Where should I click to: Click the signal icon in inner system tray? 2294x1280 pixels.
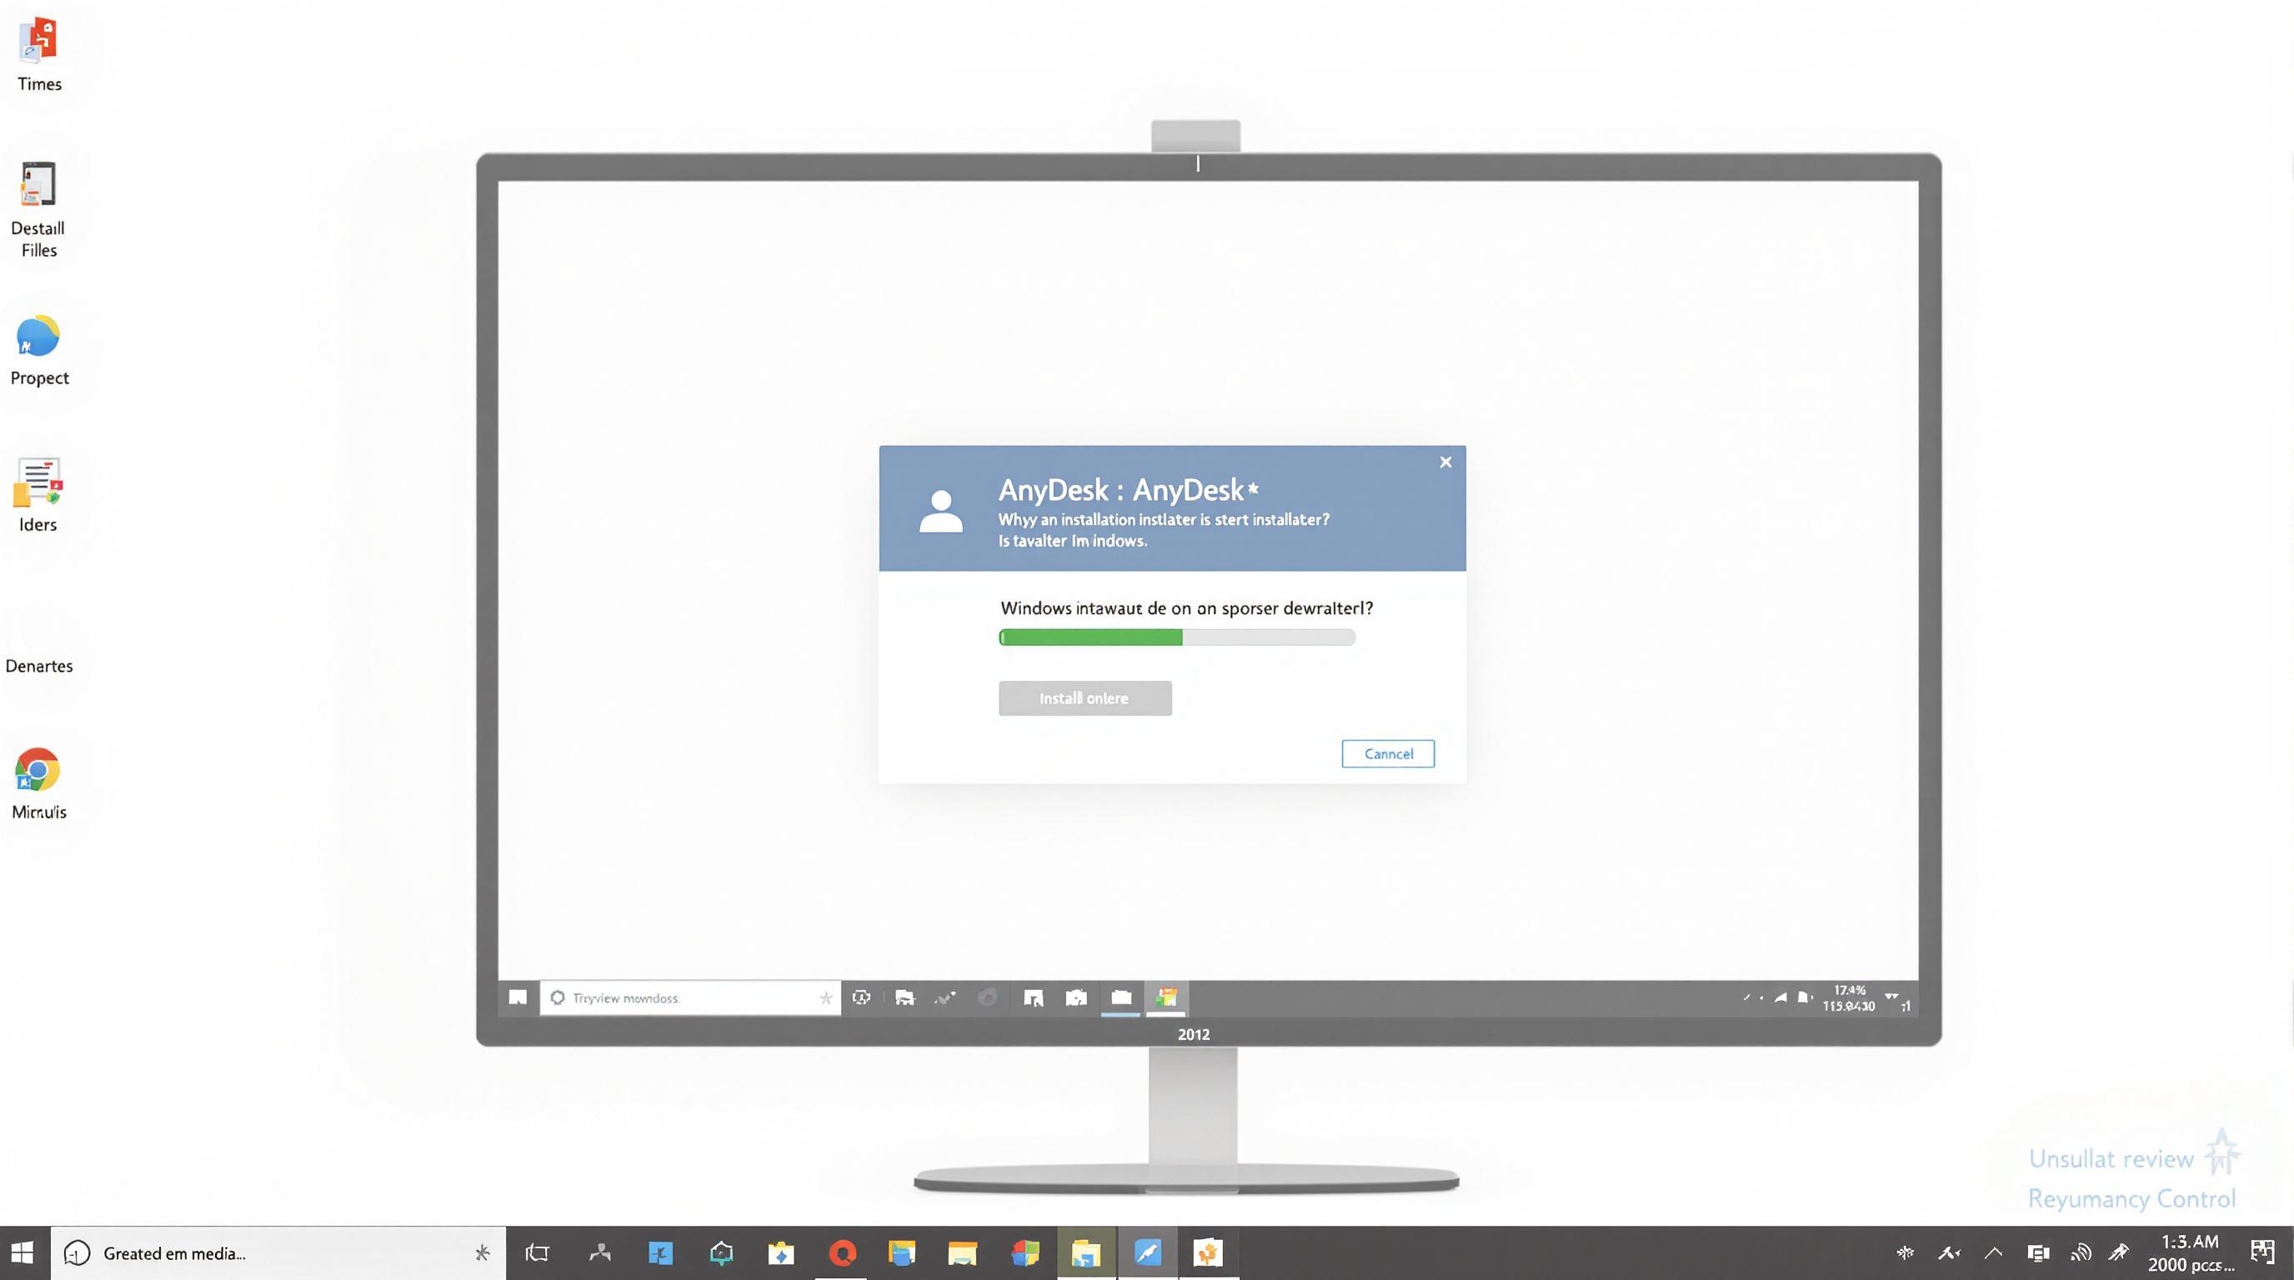pos(1781,997)
